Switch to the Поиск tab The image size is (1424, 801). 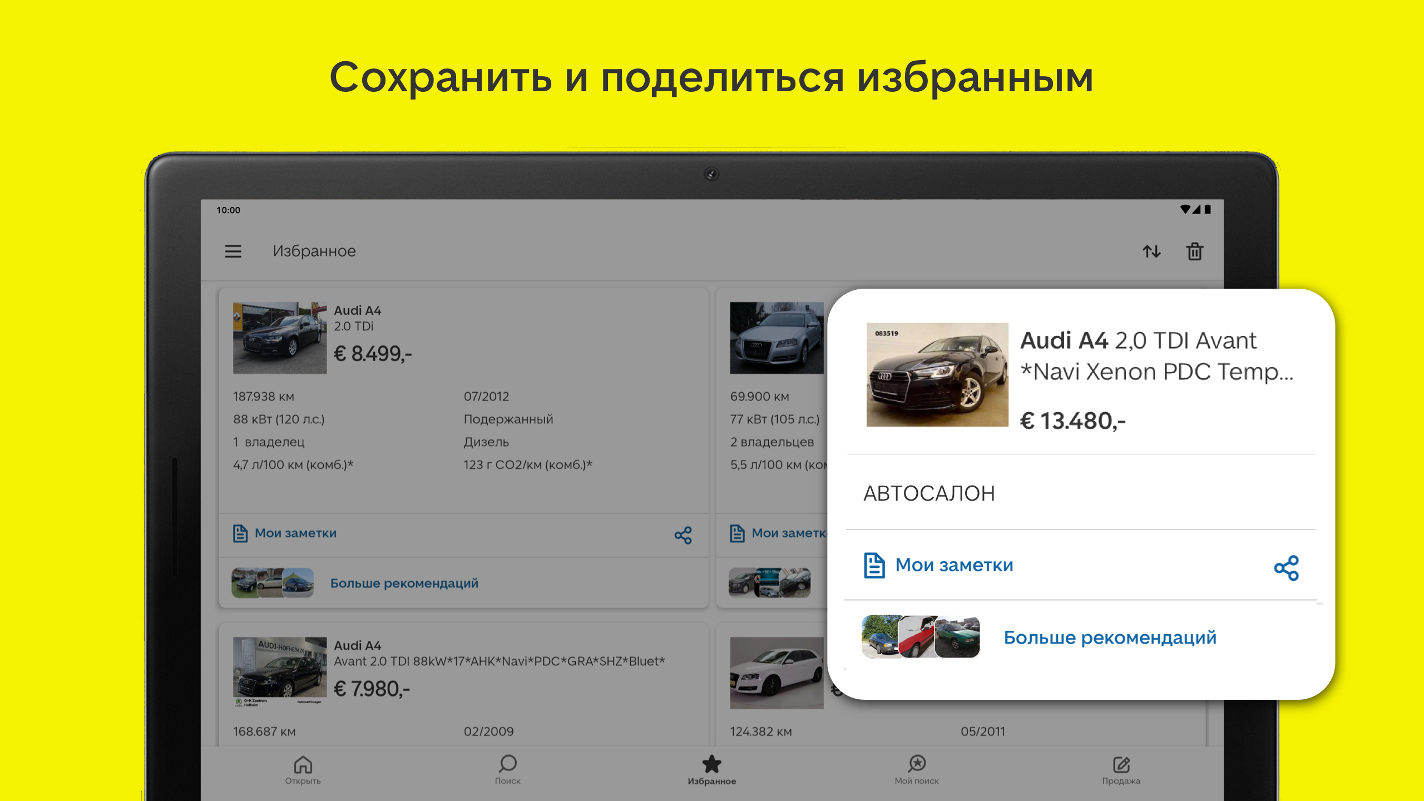(507, 770)
